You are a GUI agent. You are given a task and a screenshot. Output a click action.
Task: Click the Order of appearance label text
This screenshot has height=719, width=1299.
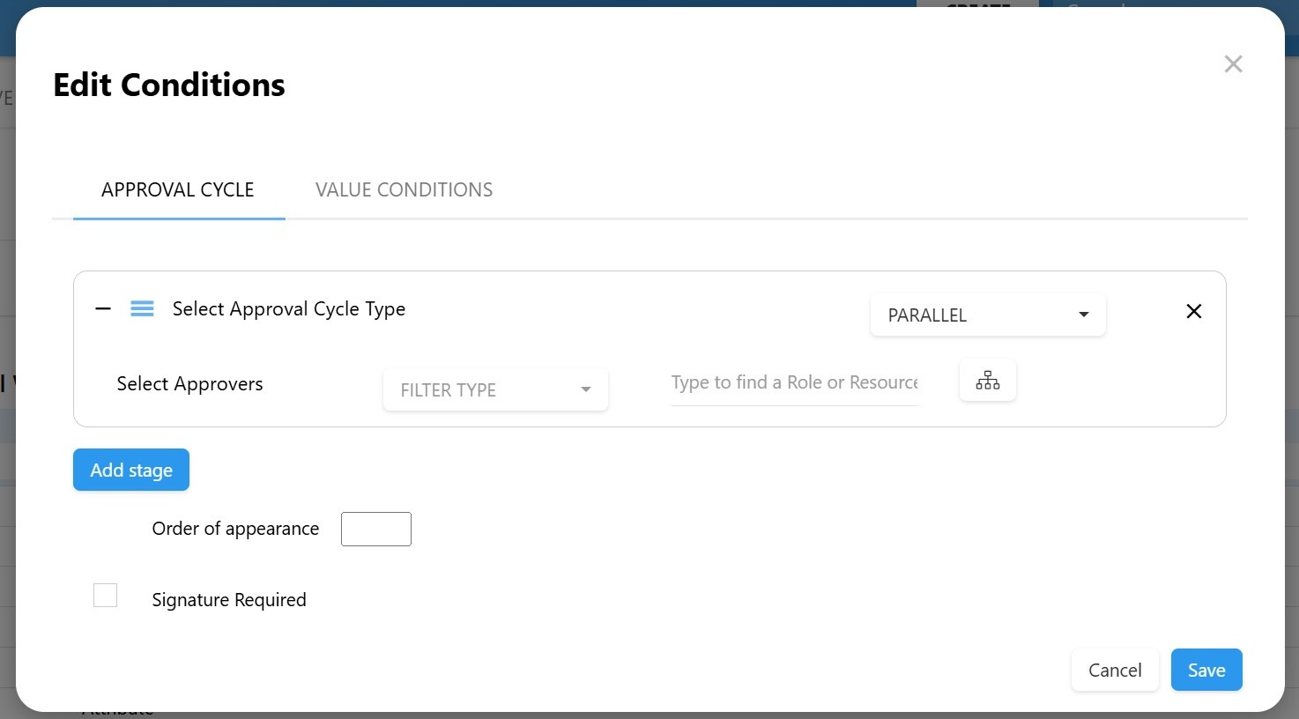tap(235, 529)
